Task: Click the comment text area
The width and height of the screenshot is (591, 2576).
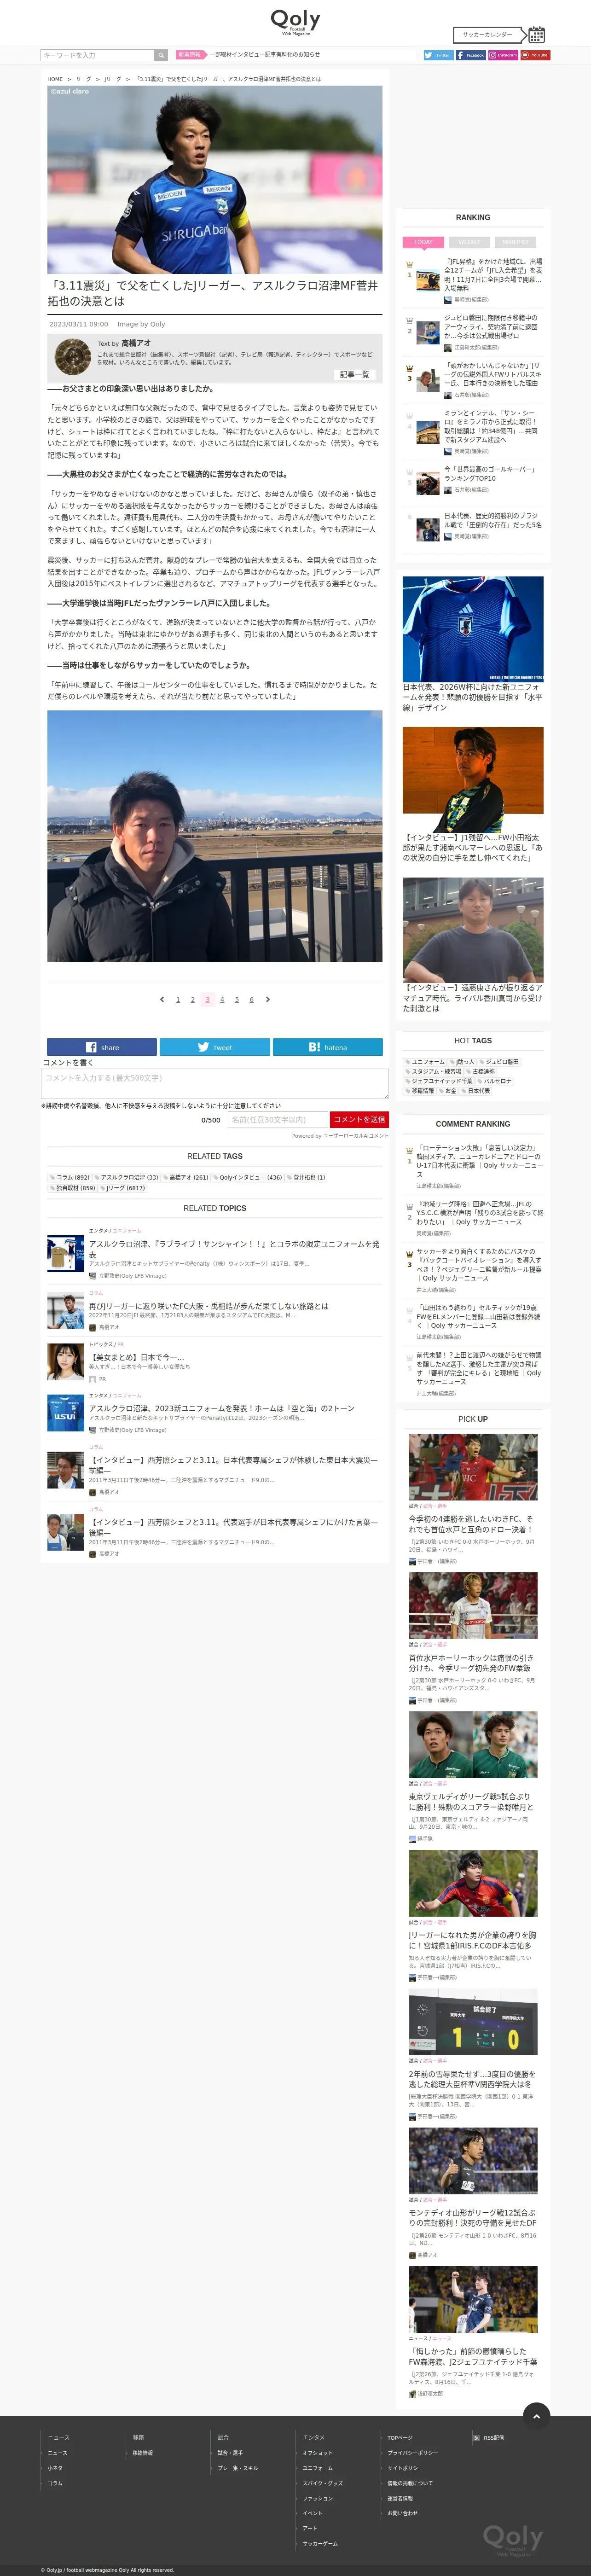Action: click(215, 1084)
